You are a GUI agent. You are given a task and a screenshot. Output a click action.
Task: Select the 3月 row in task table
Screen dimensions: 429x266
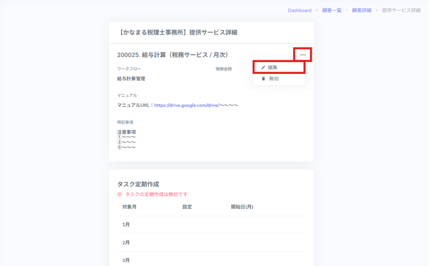point(126,260)
